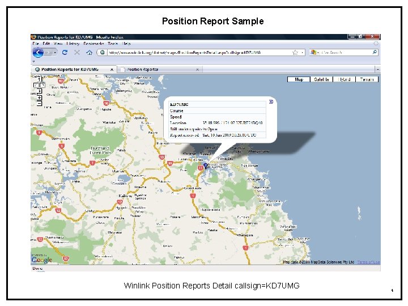Close the Firefox window
The width and height of the screenshot is (408, 306).
tap(372, 37)
